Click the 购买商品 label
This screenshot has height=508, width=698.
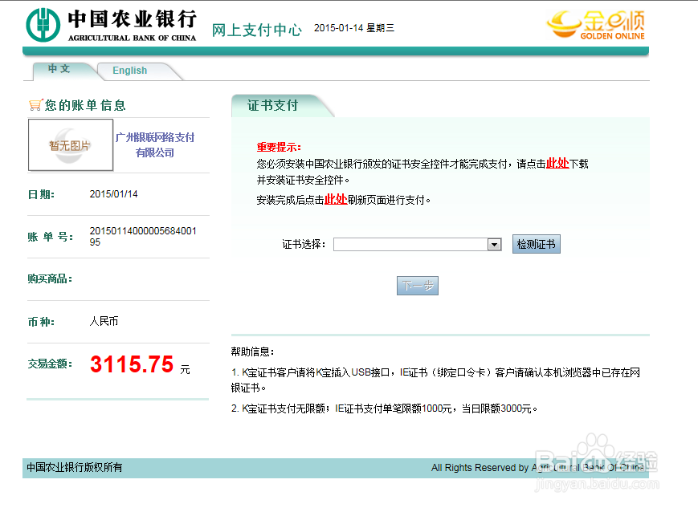tap(50, 278)
